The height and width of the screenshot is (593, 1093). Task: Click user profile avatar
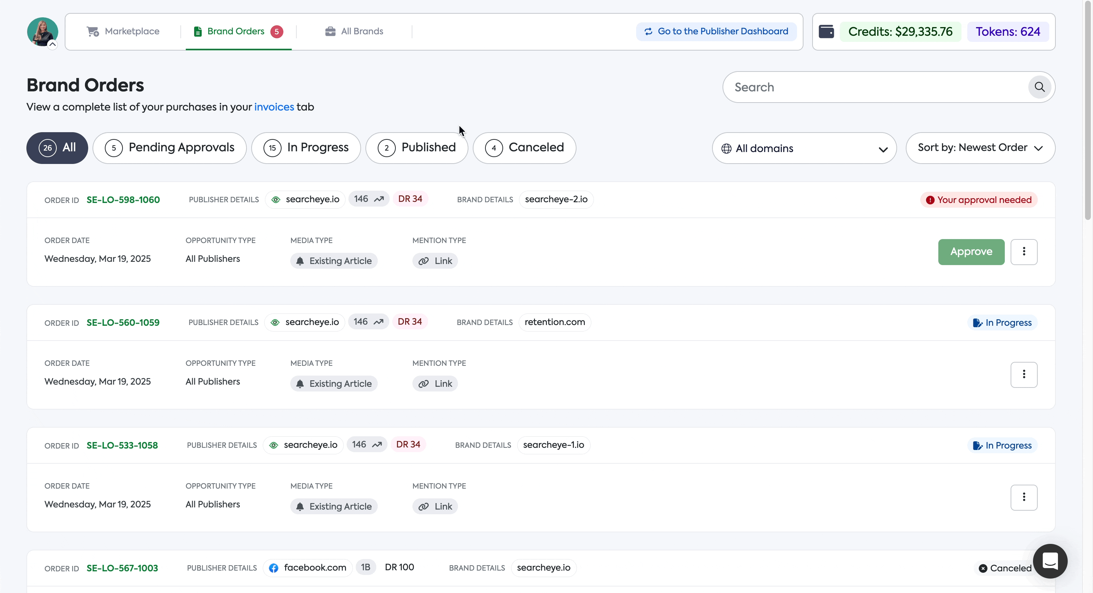pyautogui.click(x=42, y=31)
